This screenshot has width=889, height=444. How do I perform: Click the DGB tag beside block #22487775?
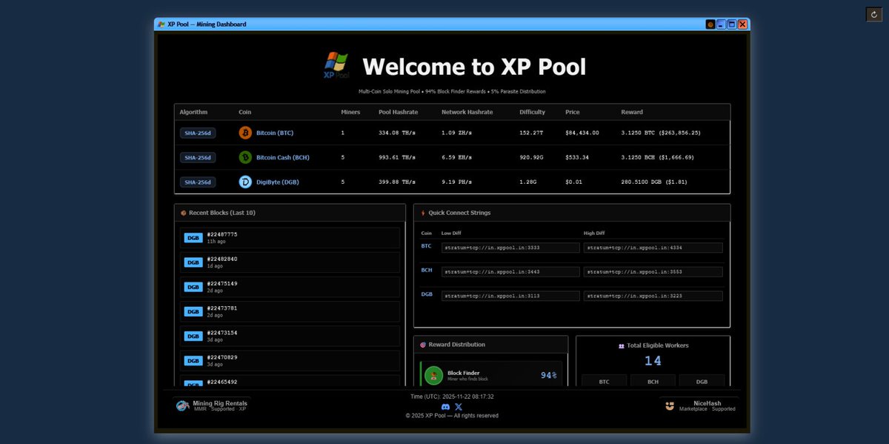click(x=193, y=238)
